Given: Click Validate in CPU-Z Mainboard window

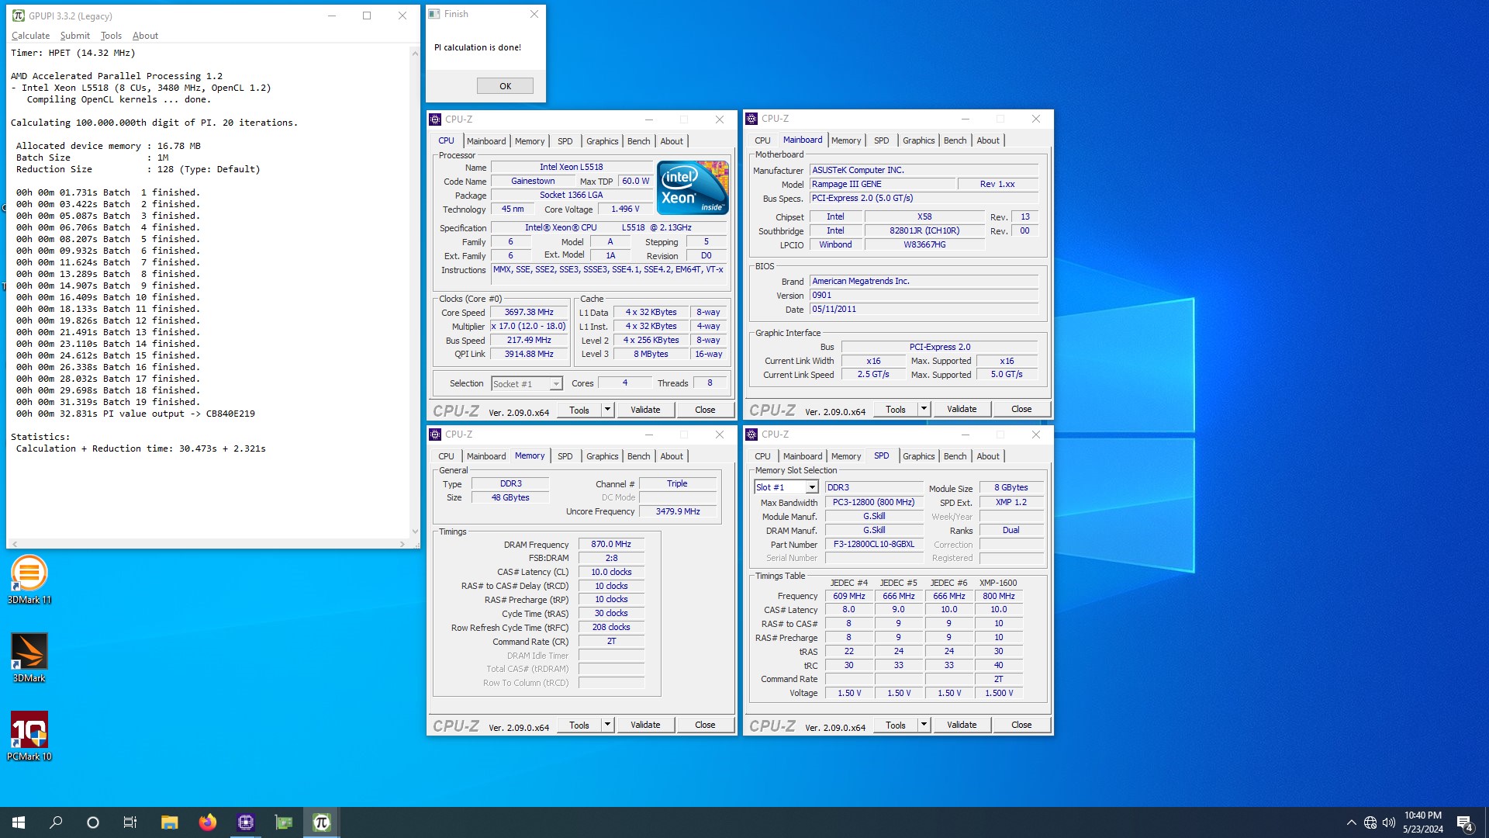Looking at the screenshot, I should pos(962,409).
